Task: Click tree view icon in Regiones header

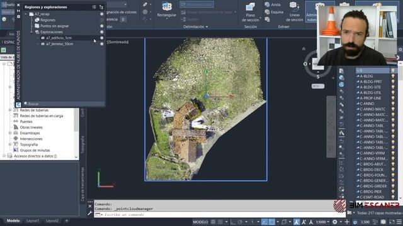Action: (x=101, y=7)
